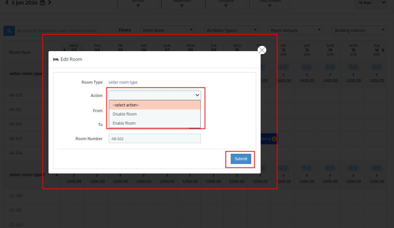Select room row AB-503
Image resolution: width=394 pixels, height=228 pixels.
15,139
